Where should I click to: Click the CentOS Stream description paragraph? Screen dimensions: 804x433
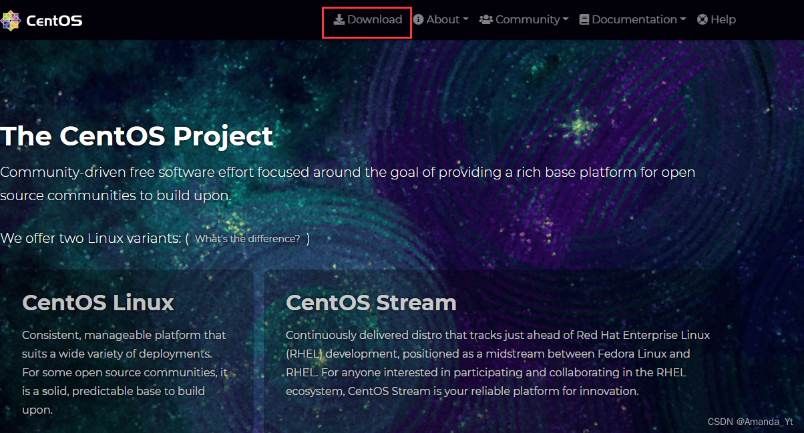point(497,363)
